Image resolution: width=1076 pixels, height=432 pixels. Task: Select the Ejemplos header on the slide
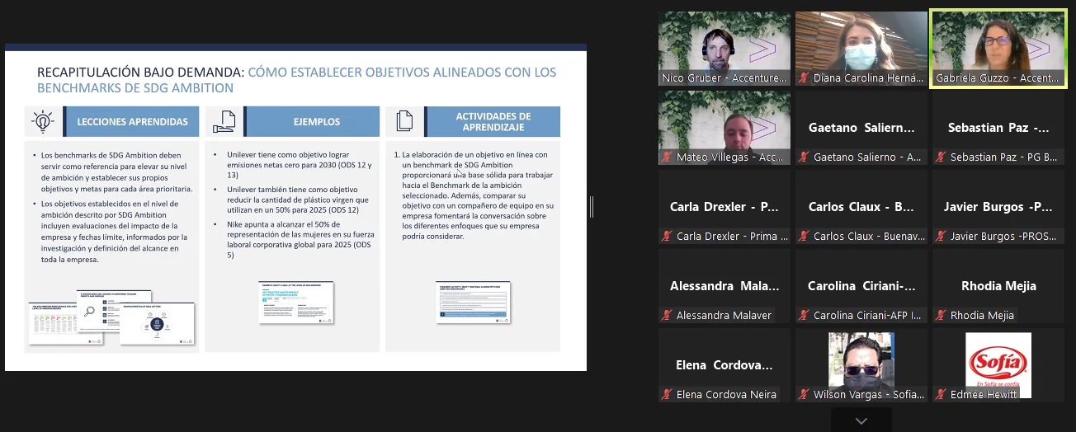click(317, 121)
